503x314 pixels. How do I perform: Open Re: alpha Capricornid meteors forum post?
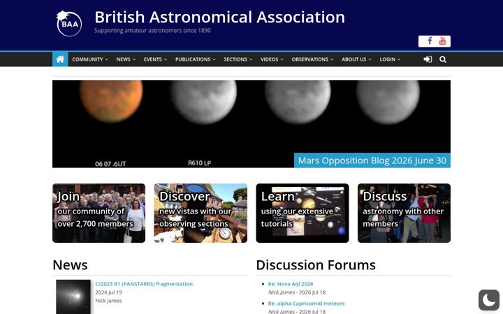click(306, 304)
